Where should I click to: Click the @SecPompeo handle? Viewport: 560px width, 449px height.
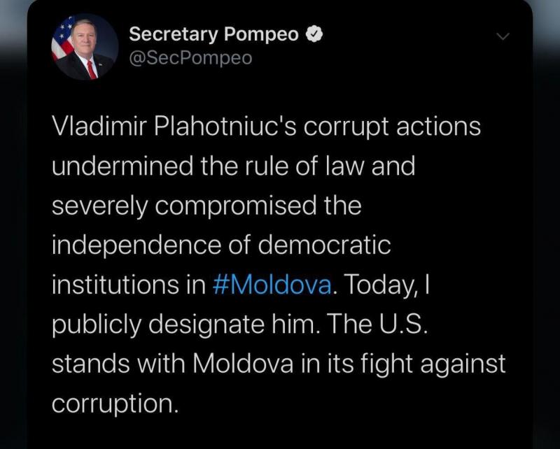pyautogui.click(x=190, y=58)
